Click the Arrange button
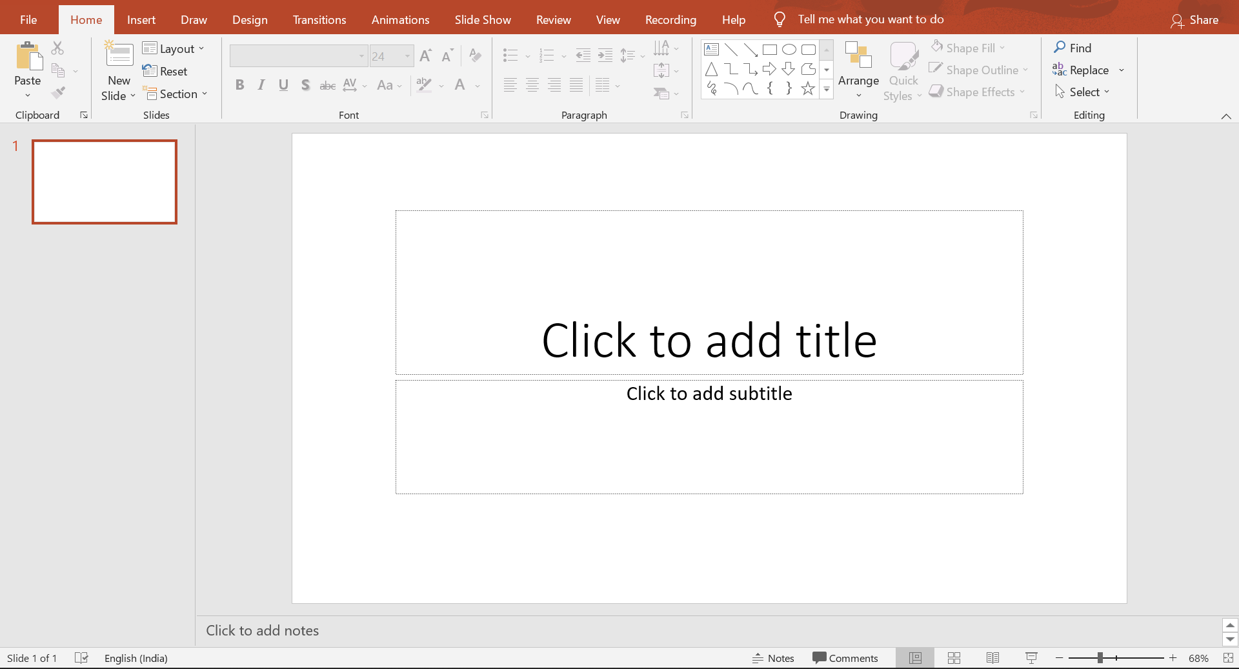The image size is (1239, 669). pyautogui.click(x=858, y=71)
